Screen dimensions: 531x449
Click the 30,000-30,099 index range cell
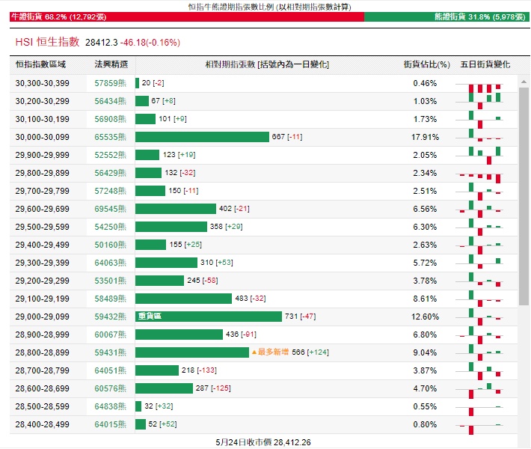(43, 137)
